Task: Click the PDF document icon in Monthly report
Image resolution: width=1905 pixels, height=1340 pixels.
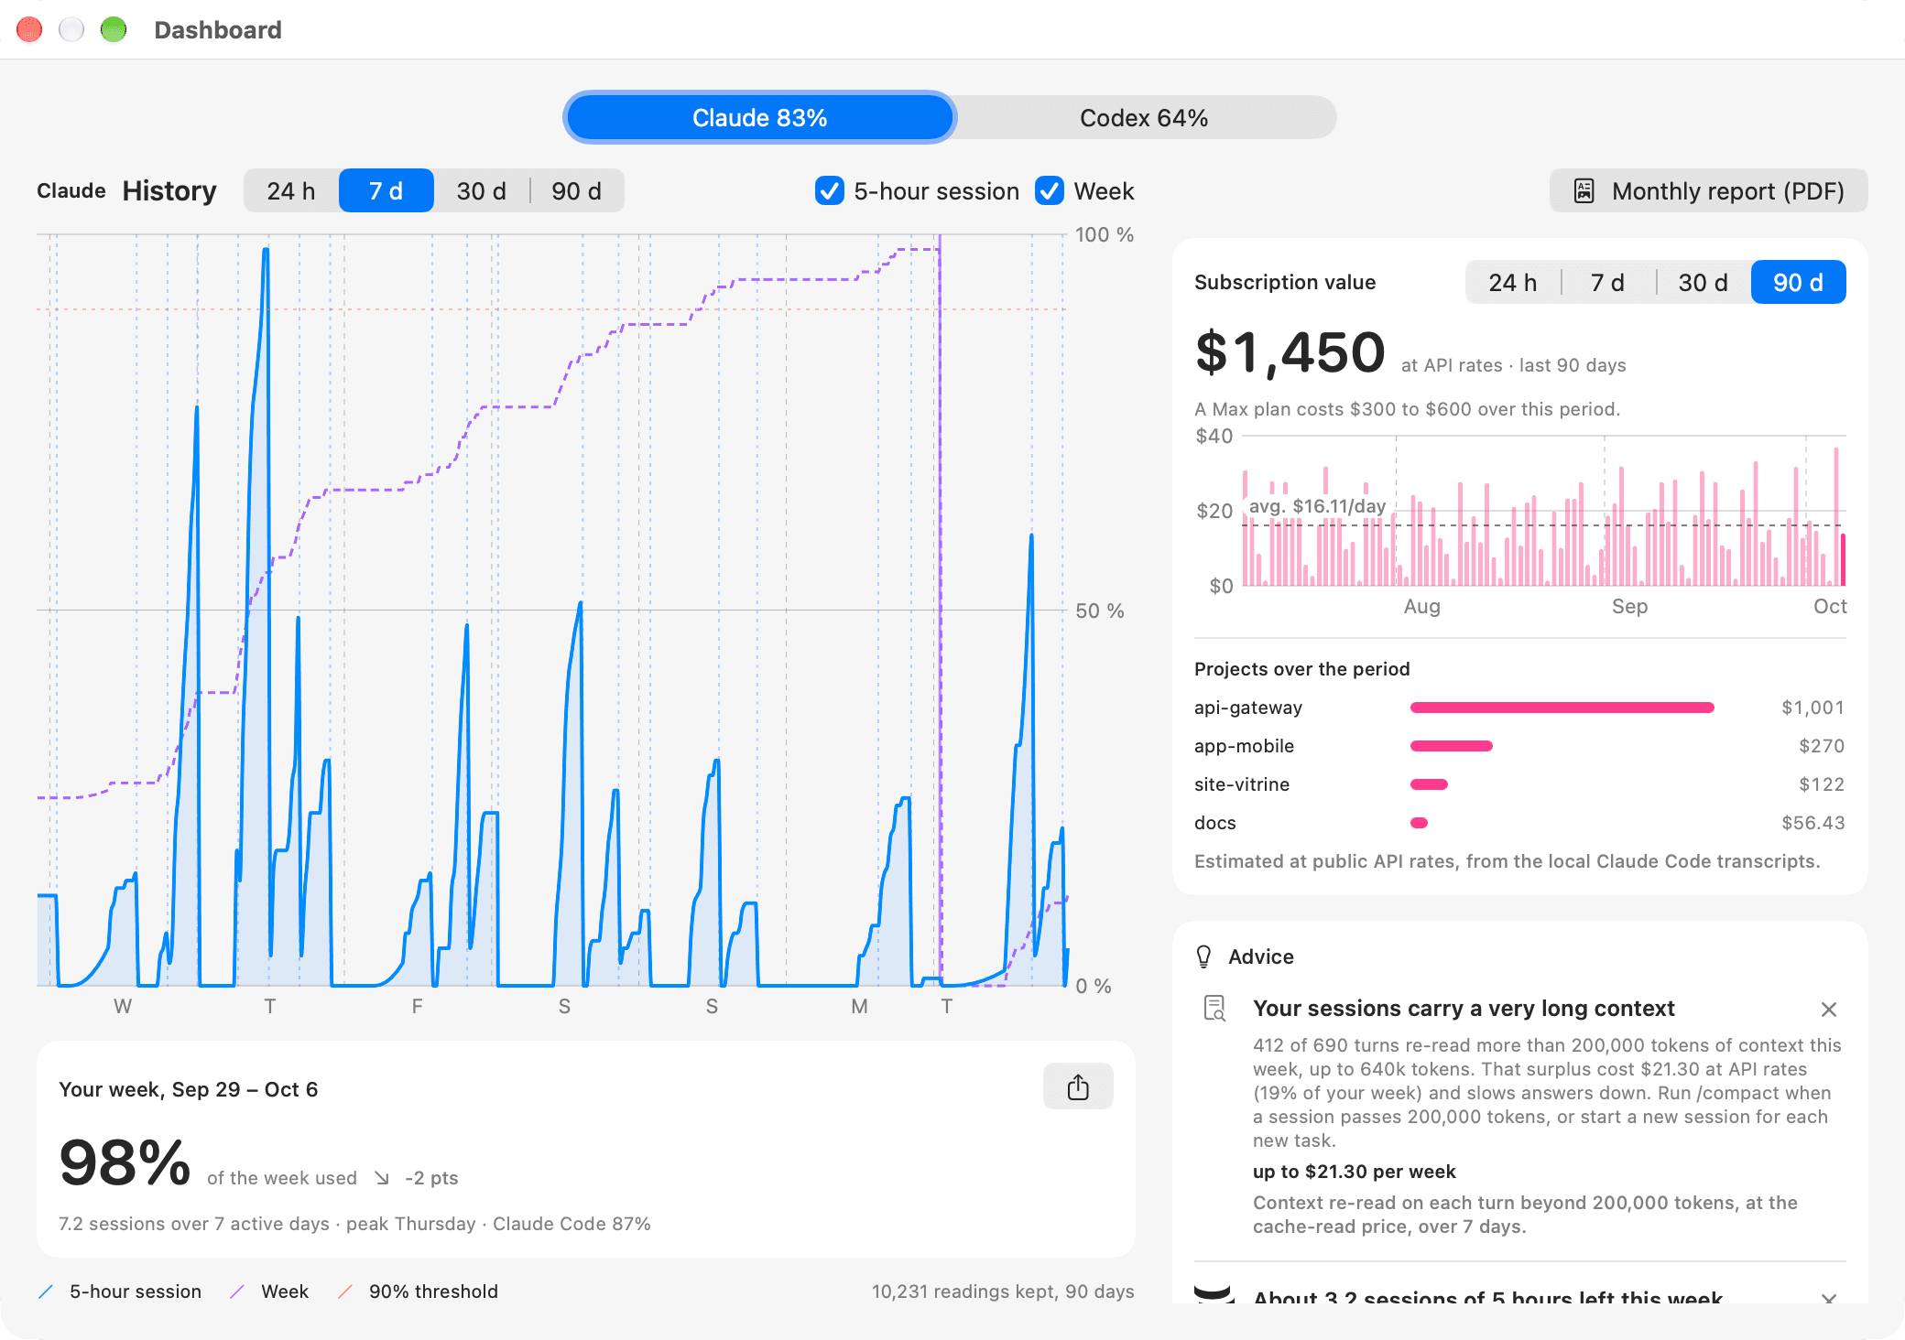Action: point(1584,190)
